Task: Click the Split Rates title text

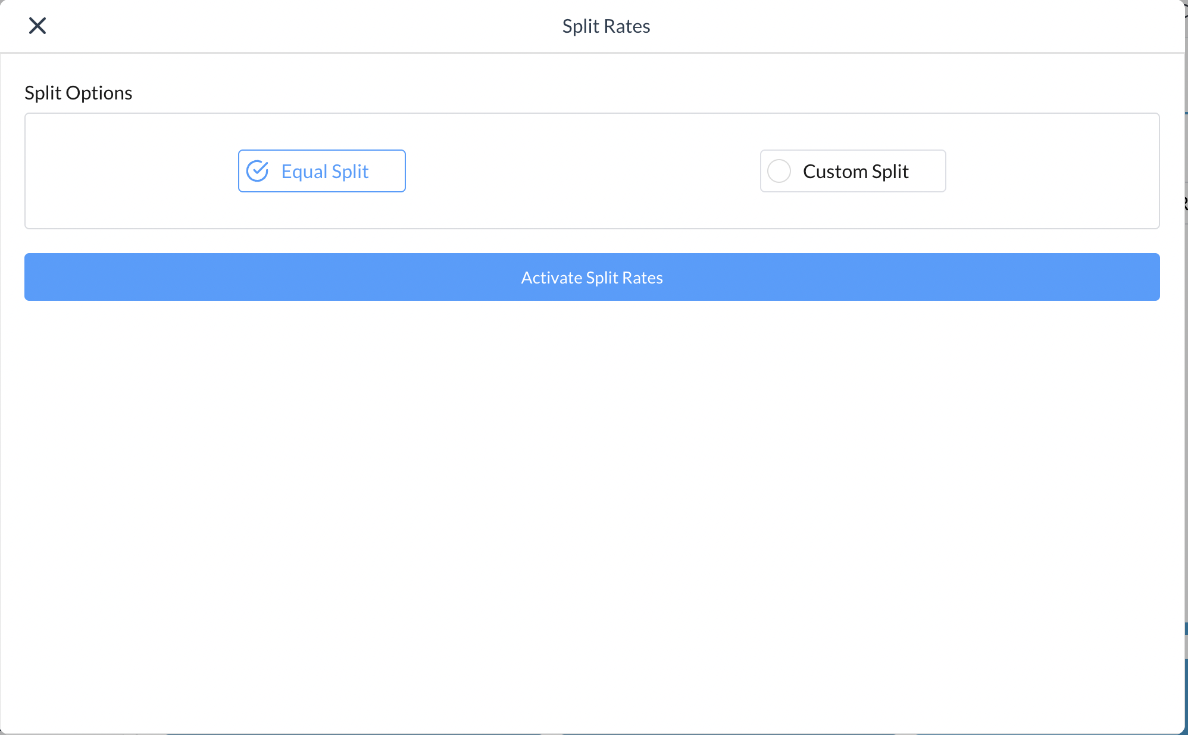Action: 606,26
